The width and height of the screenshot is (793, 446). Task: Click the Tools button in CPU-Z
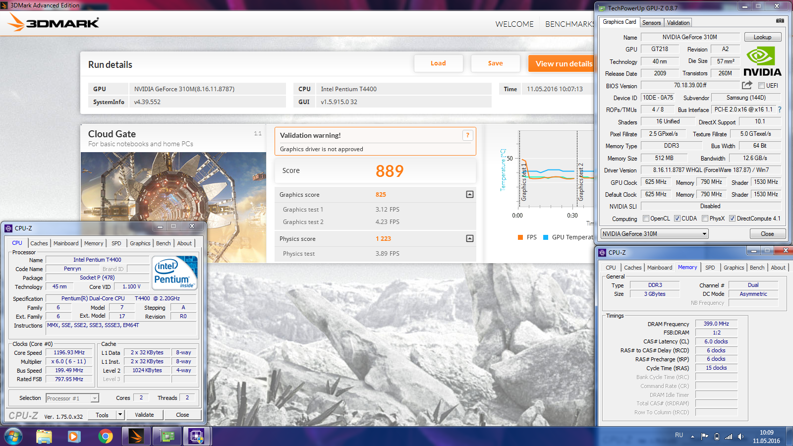(102, 415)
